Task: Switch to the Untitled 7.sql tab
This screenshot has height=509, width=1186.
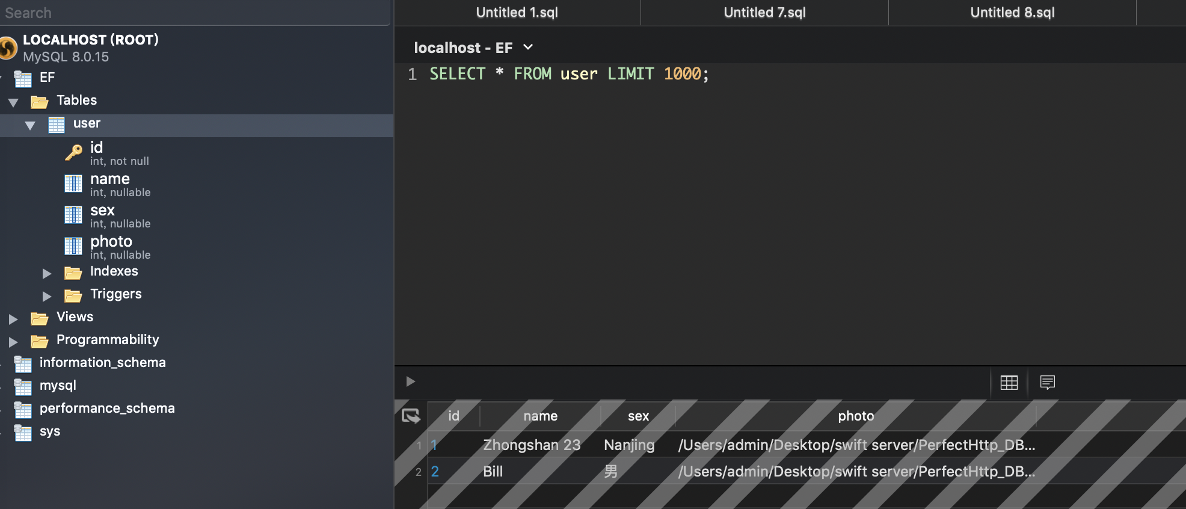Action: pos(764,13)
